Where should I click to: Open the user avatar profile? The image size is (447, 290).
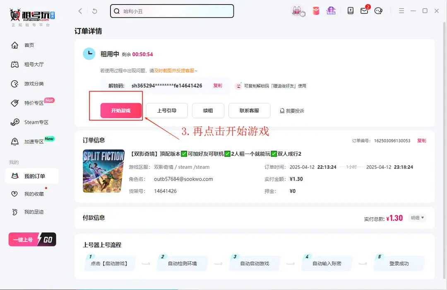(x=297, y=11)
